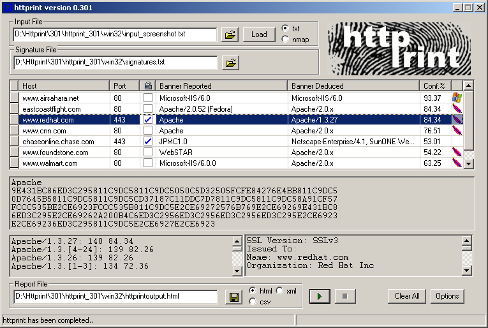Toggle the SSL checkbox for chaseonline.chase.com
This screenshot has height=328, width=488.
[x=148, y=141]
